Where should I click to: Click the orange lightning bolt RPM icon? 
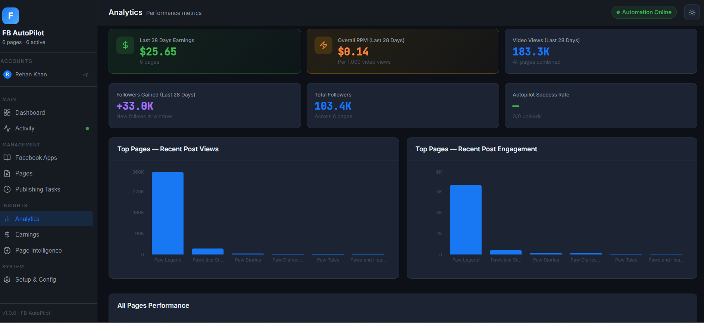(323, 45)
